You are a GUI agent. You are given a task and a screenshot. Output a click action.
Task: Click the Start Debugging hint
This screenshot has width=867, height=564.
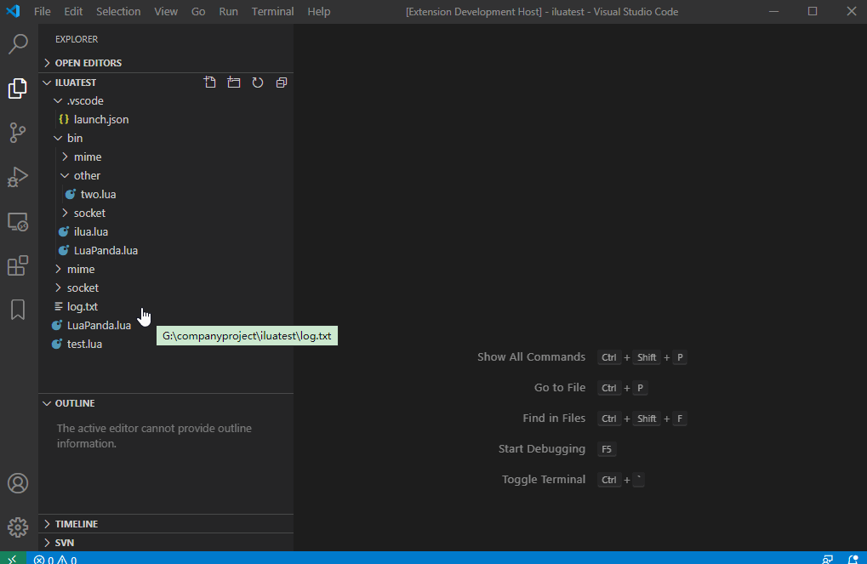pyautogui.click(x=541, y=449)
